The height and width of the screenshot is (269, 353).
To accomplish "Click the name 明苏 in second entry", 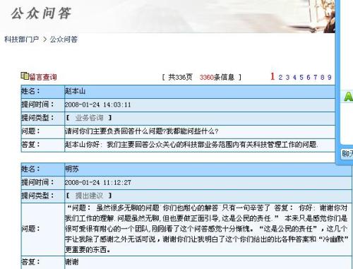I will point(72,169).
